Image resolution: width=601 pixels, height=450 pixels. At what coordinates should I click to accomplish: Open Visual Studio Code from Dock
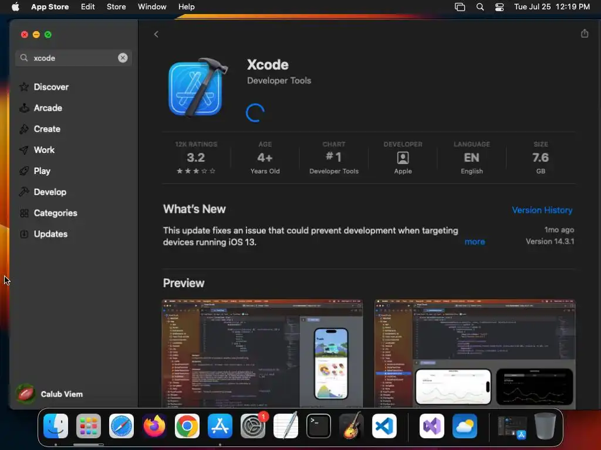(x=384, y=426)
